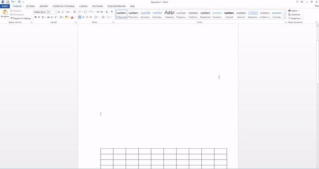Click the first cell of the table

tap(107, 151)
